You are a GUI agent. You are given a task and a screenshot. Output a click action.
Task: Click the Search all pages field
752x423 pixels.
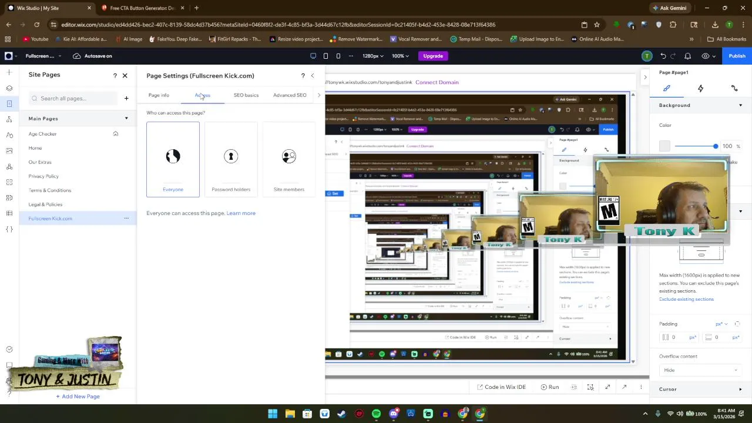(73, 98)
